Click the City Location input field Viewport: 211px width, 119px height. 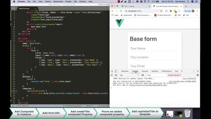coord(155,57)
